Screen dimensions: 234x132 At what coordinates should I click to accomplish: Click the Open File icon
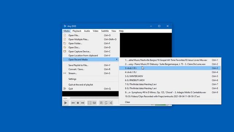pyautogui.click(x=65, y=35)
